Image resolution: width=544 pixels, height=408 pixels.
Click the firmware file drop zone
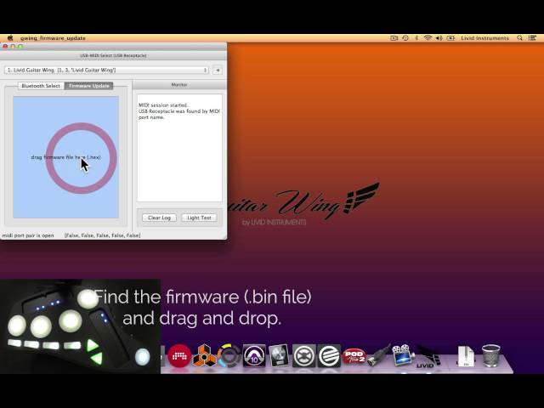(65, 157)
